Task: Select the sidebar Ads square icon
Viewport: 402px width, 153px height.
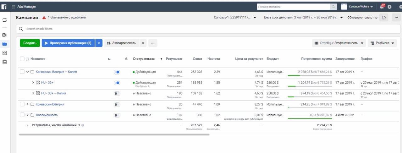Action: tap(4, 62)
